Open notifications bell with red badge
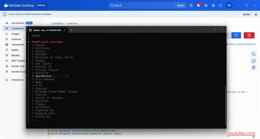260x139 pixels. pyautogui.click(x=199, y=6)
